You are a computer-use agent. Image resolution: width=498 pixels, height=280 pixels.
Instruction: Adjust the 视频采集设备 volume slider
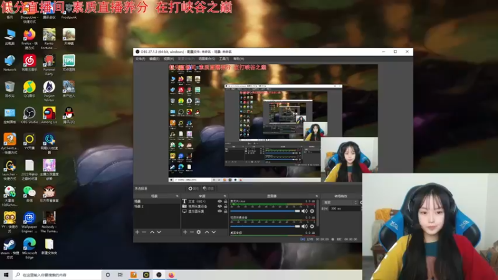(265, 226)
